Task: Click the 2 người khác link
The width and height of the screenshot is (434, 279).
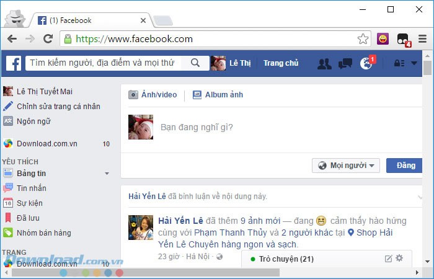Action: coord(307,232)
